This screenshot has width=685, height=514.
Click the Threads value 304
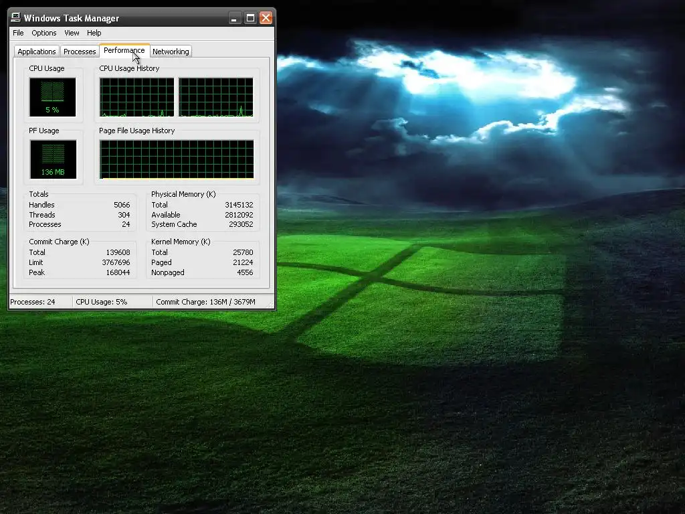[x=124, y=215]
